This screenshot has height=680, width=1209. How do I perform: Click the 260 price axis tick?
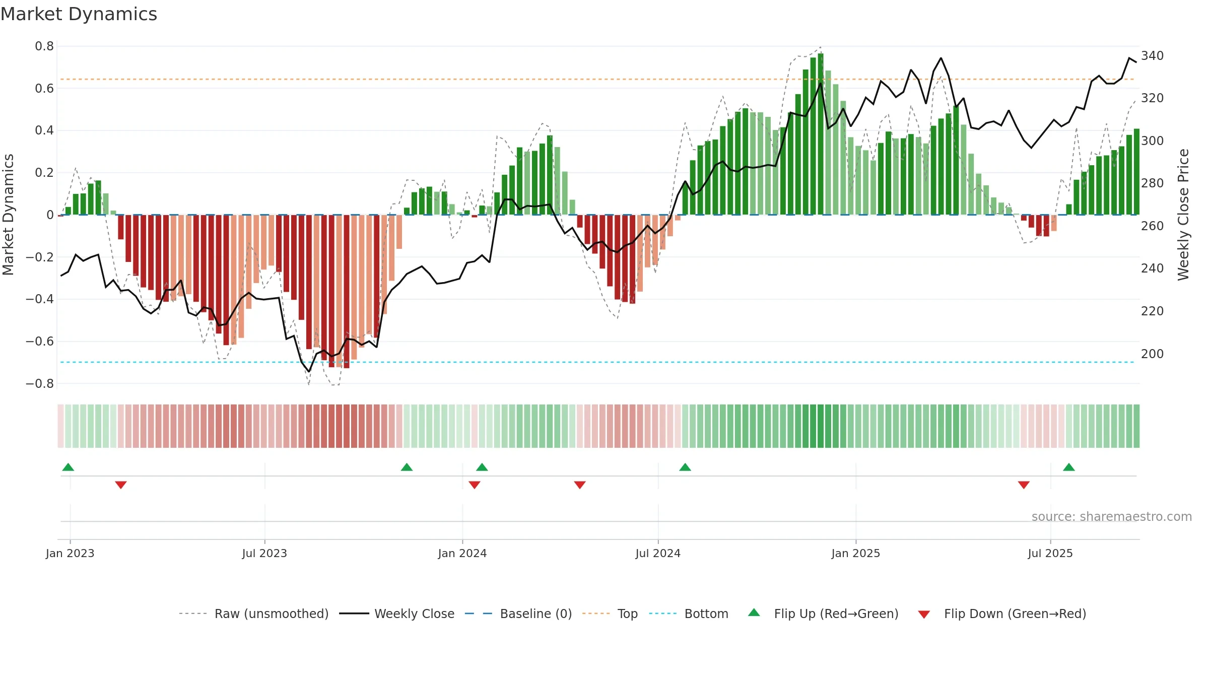coord(1153,226)
